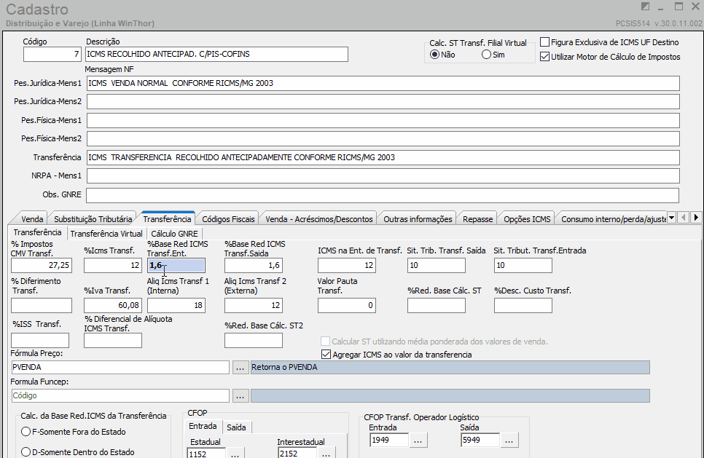Viewport: 704px width, 458px height.
Task: Focus the %Red. Base Cálc. ST field
Action: (437, 306)
